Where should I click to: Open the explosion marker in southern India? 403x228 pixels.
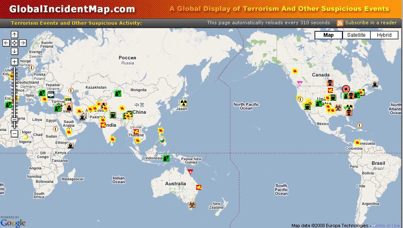click(x=112, y=139)
